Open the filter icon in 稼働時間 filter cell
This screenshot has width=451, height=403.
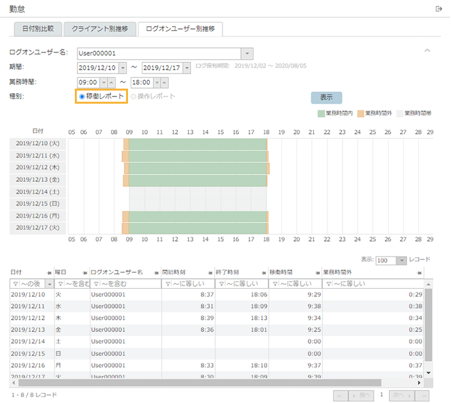tap(275, 284)
